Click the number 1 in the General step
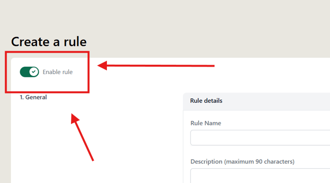Viewport: 330px width, 183px height. click(22, 97)
